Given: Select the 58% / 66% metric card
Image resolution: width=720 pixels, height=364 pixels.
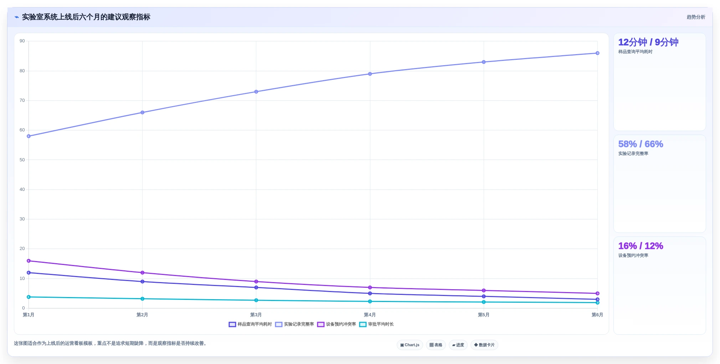Looking at the screenshot, I should click(x=659, y=184).
